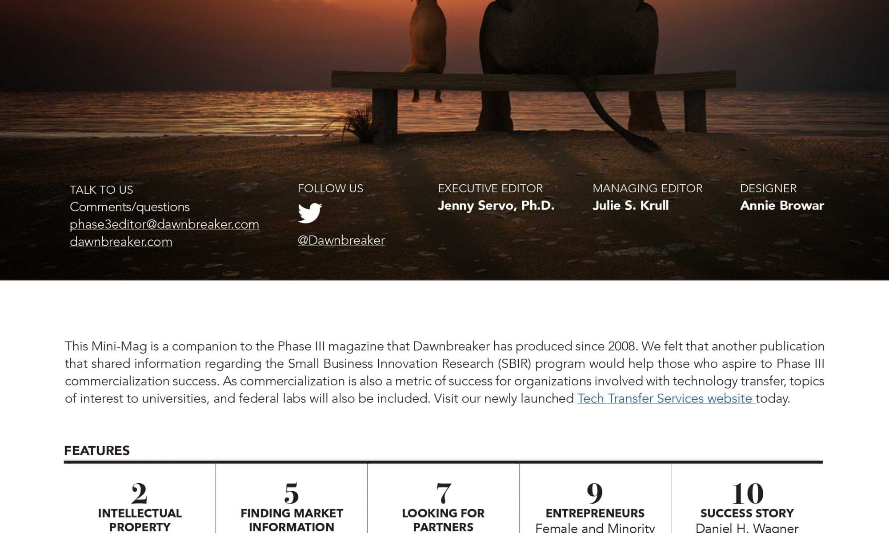Click the FEATURES section heading
The image size is (889, 533).
pyautogui.click(x=97, y=451)
